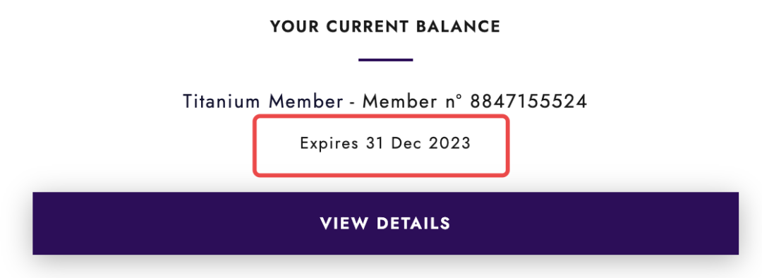762x278 pixels.
Task: Click the Expires 31 Dec 2023 text
Action: (x=385, y=143)
